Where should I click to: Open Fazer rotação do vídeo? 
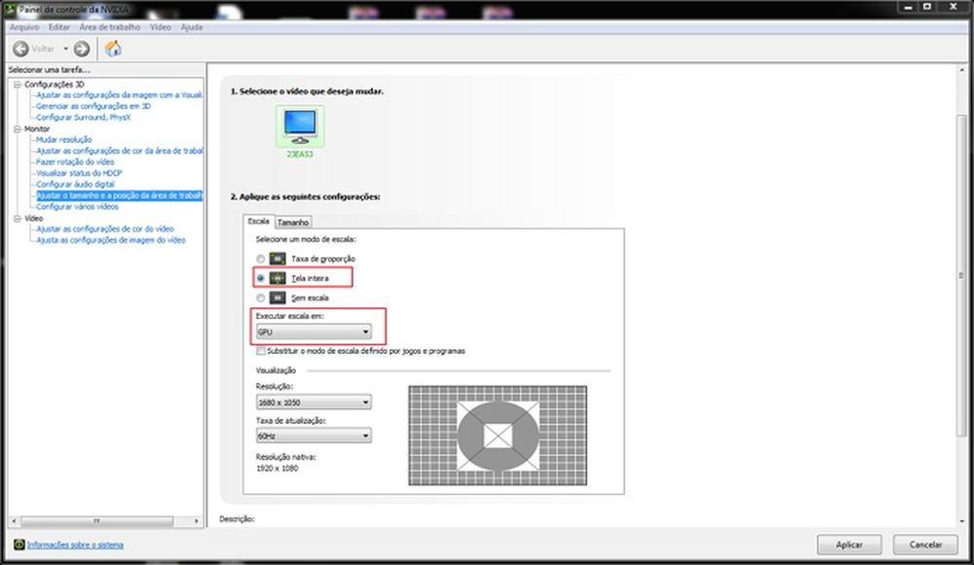click(x=75, y=161)
